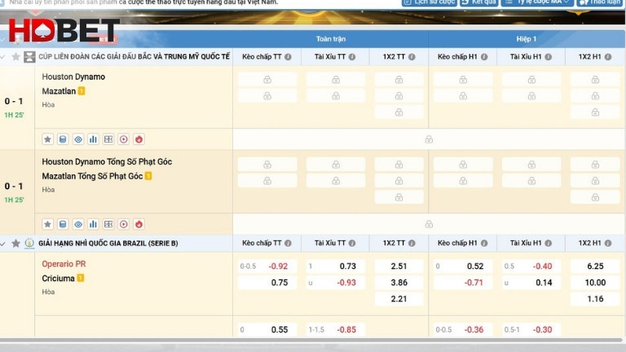The image size is (626, 352).
Task: Click info icon next to 1X2 TT in CONCACAF header
Action: [412, 57]
